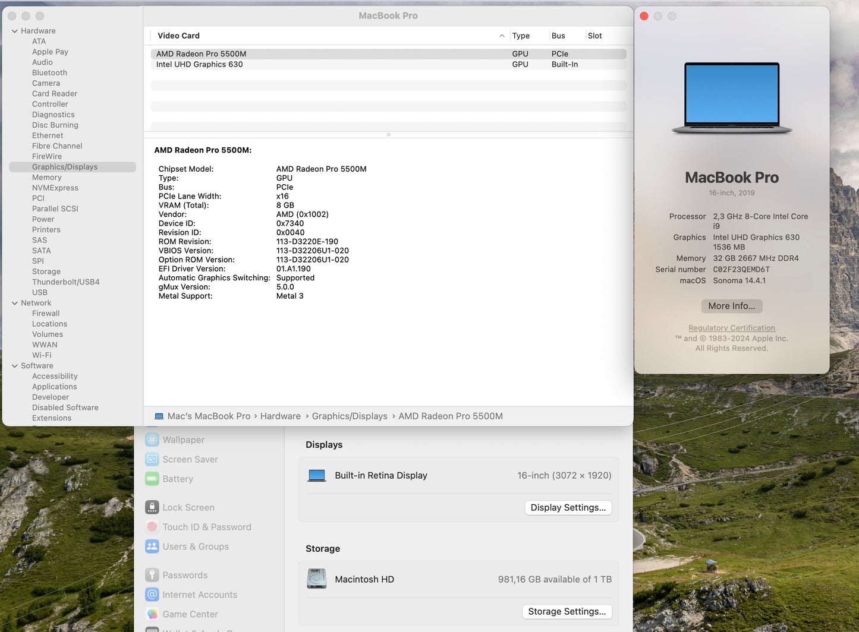The image size is (859, 632).
Task: Open Game Center settings
Action: 190,614
